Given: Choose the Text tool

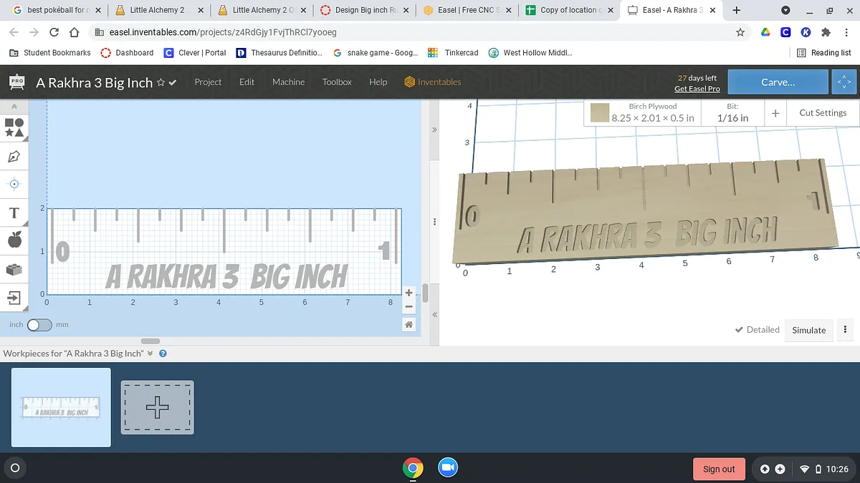Looking at the screenshot, I should tap(14, 213).
